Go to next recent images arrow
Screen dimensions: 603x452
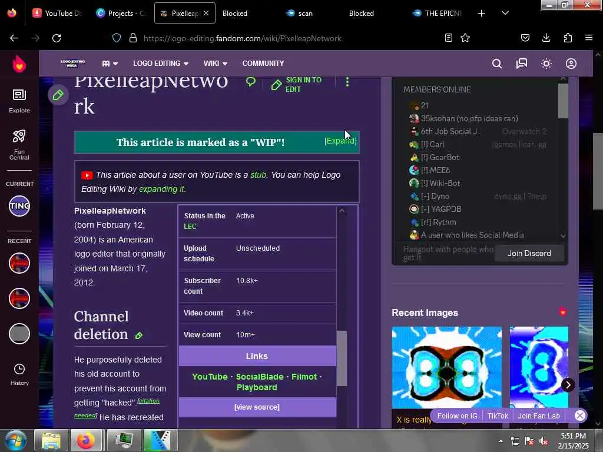tap(568, 385)
